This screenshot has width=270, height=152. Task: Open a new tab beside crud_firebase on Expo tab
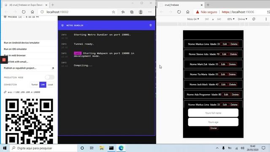point(53,5)
